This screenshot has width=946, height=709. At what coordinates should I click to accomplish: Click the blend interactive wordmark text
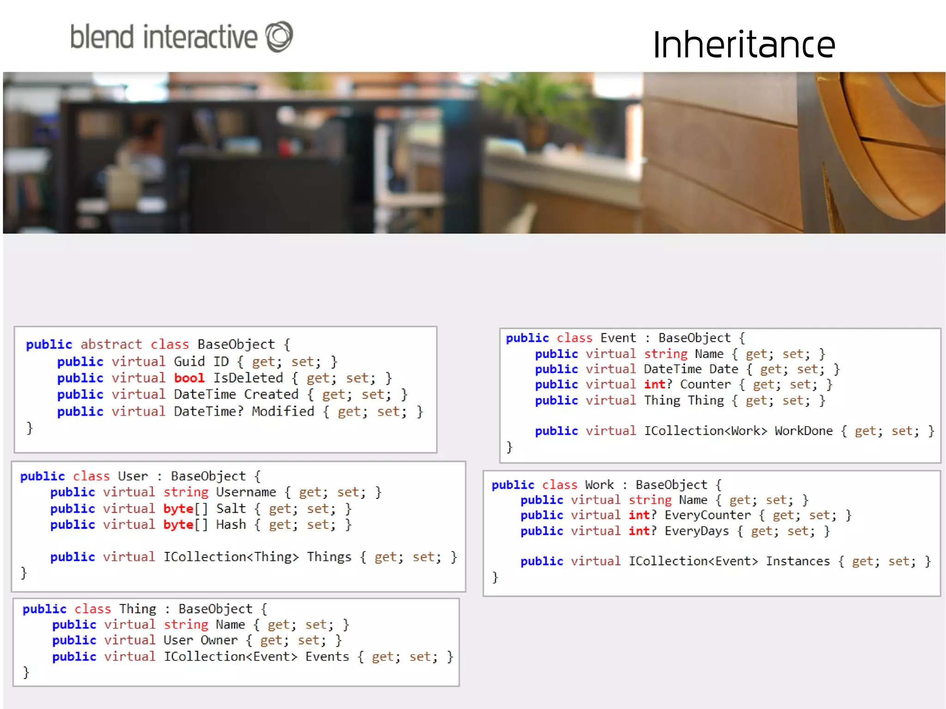164,37
